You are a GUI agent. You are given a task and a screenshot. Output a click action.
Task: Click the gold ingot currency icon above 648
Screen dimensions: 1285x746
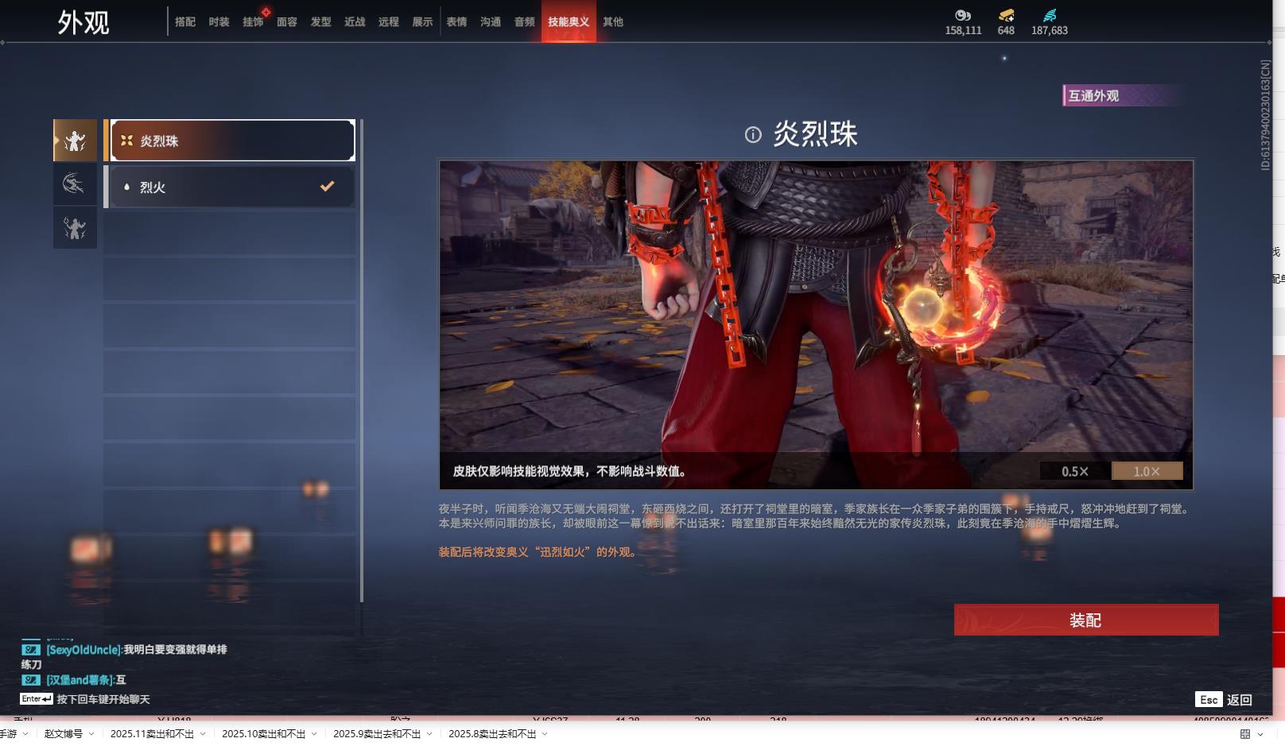[1006, 15]
